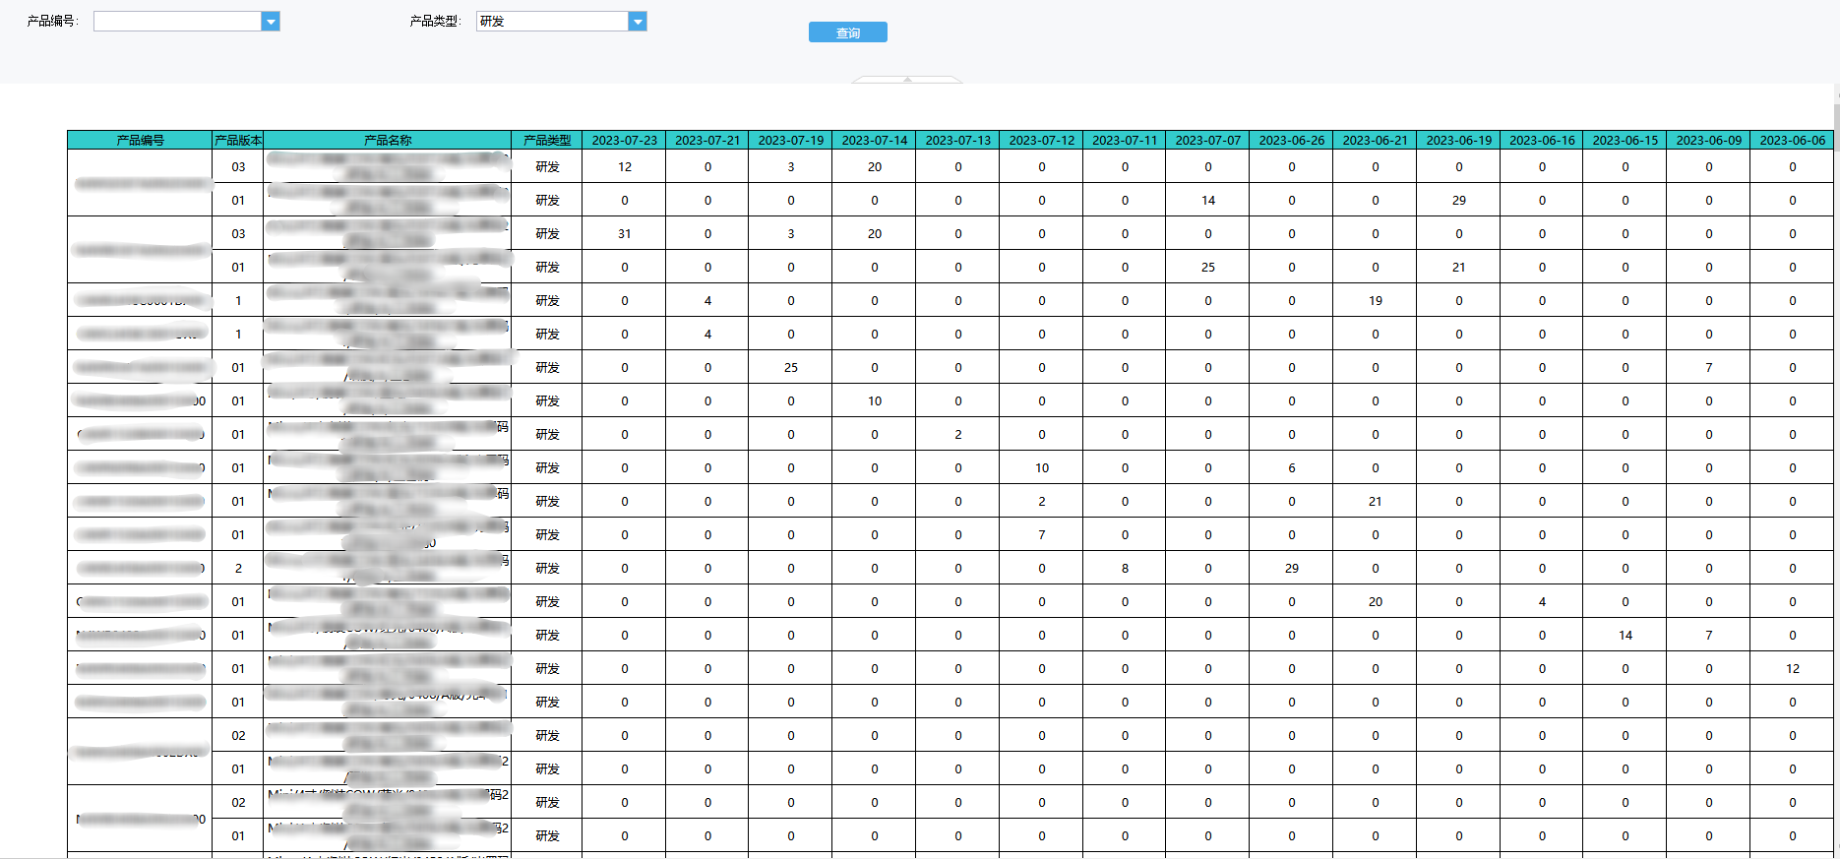The image size is (1840, 859).
Task: Select the 2023-07-14 column header
Action: 875,140
